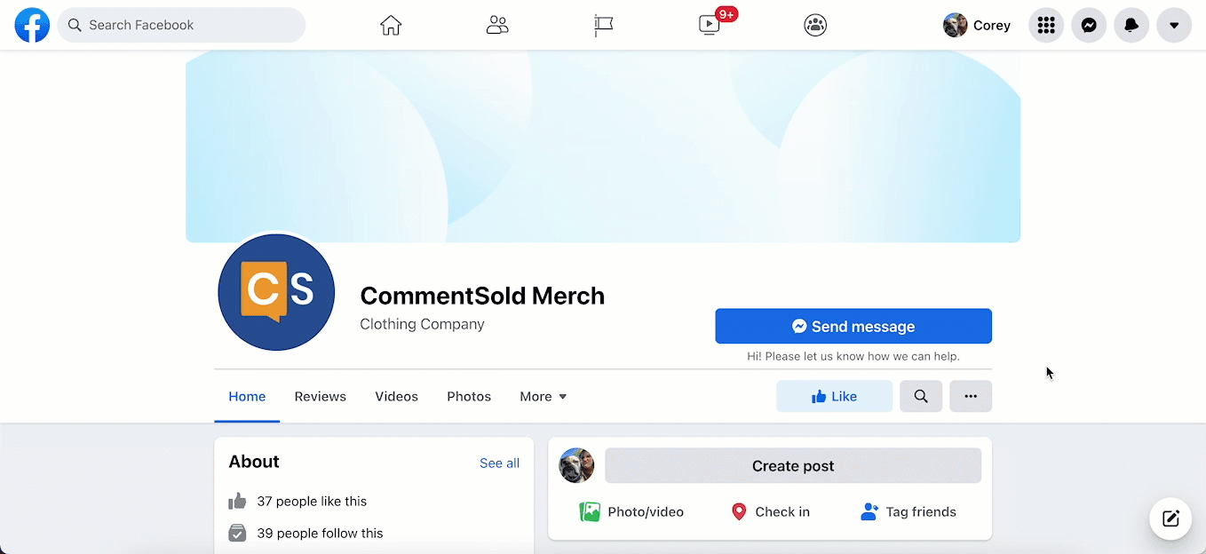Show notifications with the bell icon
Screen dimensions: 1206x554
point(1131,25)
